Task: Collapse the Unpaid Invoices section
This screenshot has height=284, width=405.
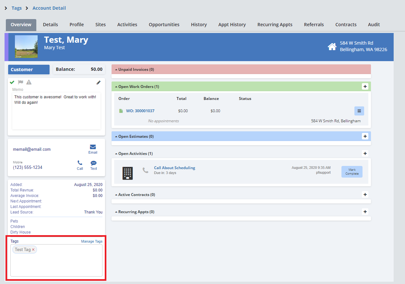Action: [x=116, y=70]
